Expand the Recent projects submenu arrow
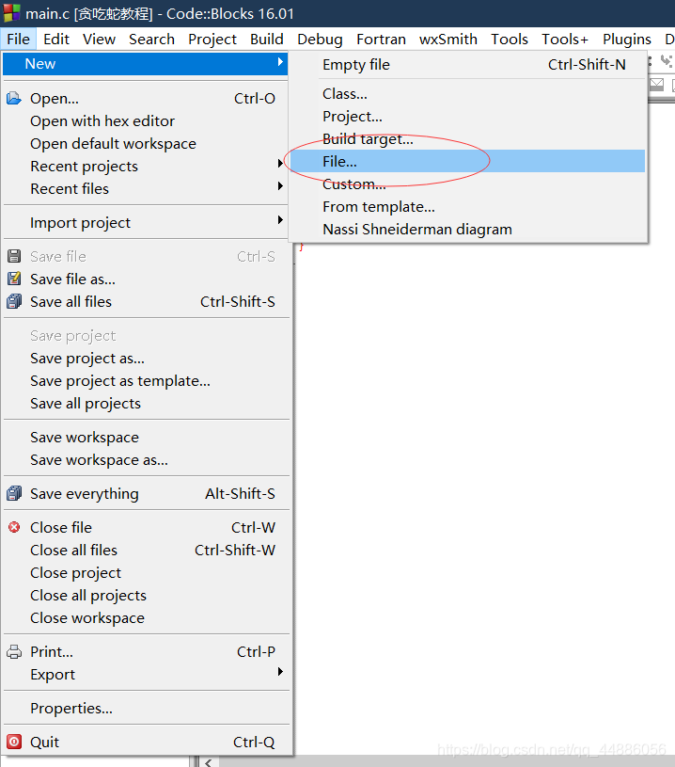675x767 pixels. coord(280,163)
